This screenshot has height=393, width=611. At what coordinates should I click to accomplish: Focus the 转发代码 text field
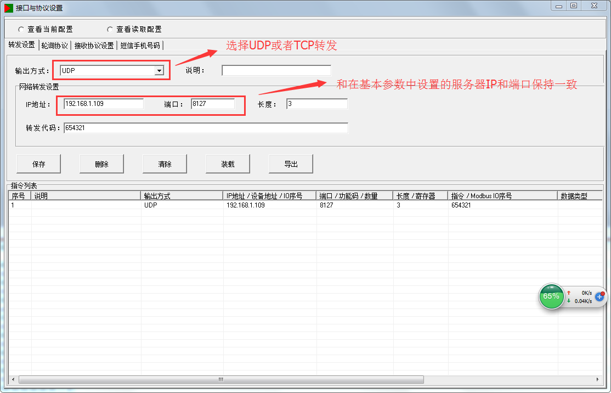[205, 127]
